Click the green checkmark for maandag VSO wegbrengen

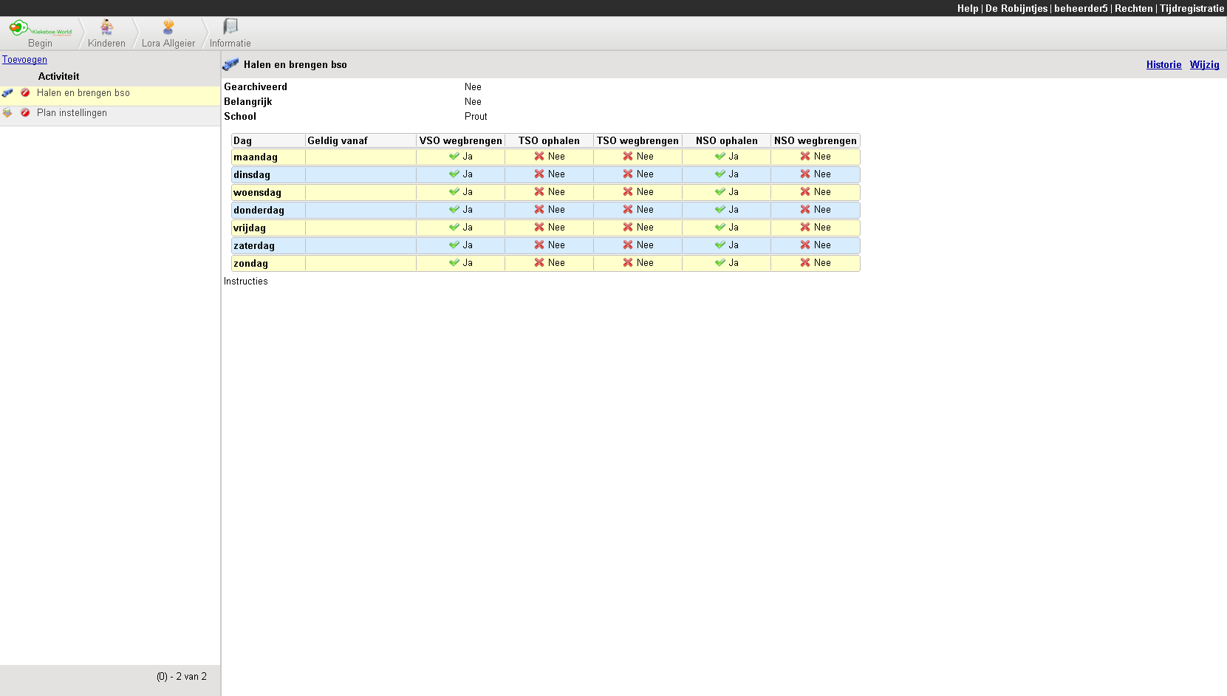[x=454, y=157]
